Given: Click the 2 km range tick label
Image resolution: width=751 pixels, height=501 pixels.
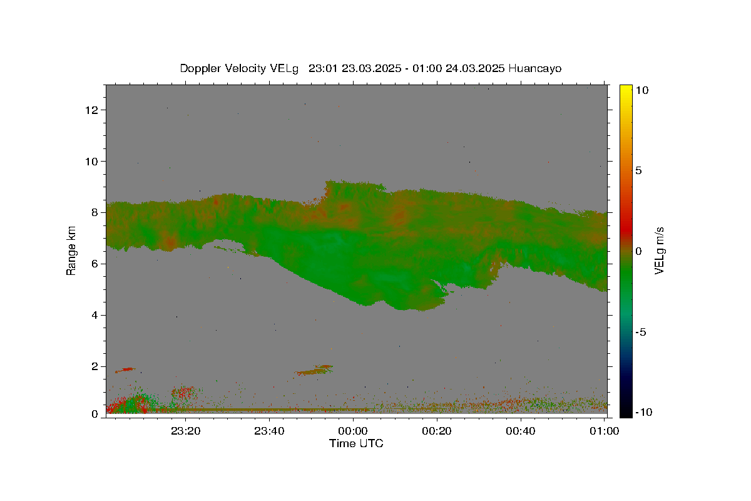Looking at the screenshot, I should point(95,367).
